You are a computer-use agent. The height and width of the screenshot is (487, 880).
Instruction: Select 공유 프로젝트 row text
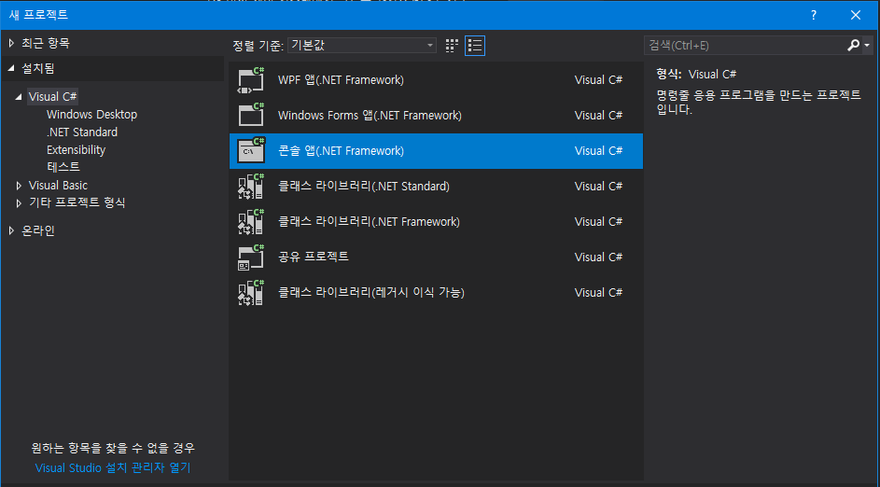(314, 257)
